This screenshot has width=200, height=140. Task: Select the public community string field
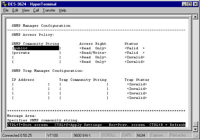(x=36, y=48)
